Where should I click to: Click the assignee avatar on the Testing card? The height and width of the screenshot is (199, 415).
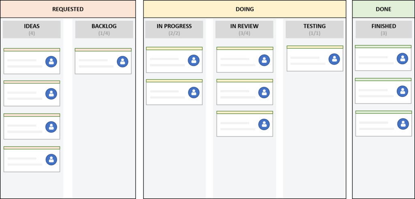point(334,59)
